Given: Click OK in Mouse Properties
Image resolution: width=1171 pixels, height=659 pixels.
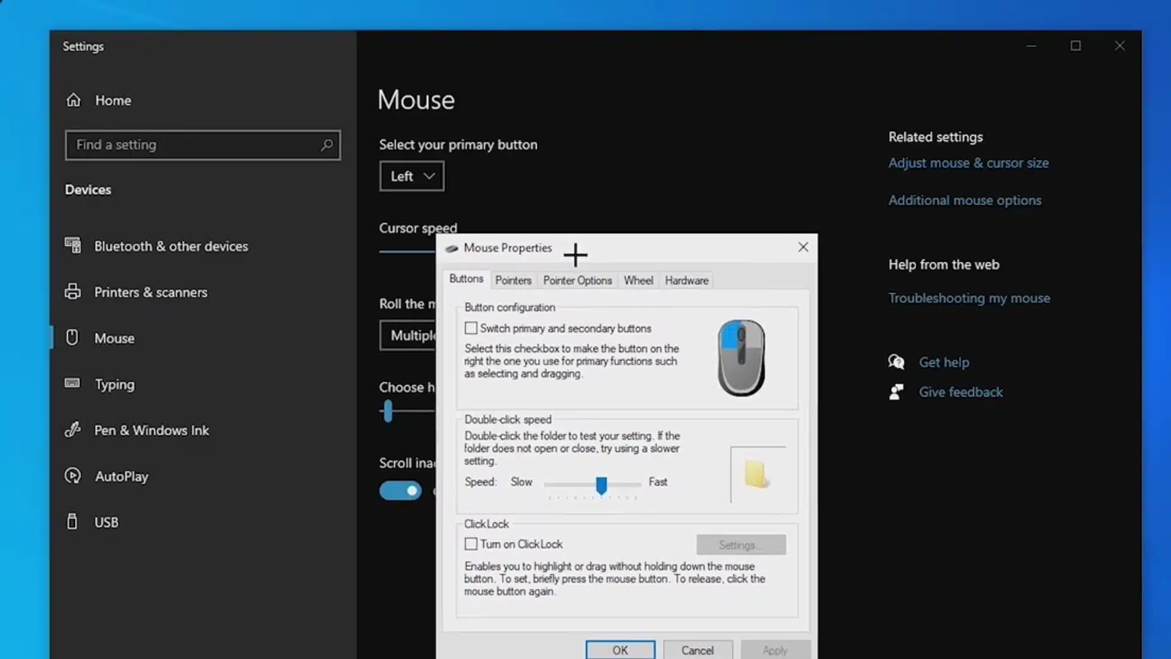Looking at the screenshot, I should tap(620, 650).
